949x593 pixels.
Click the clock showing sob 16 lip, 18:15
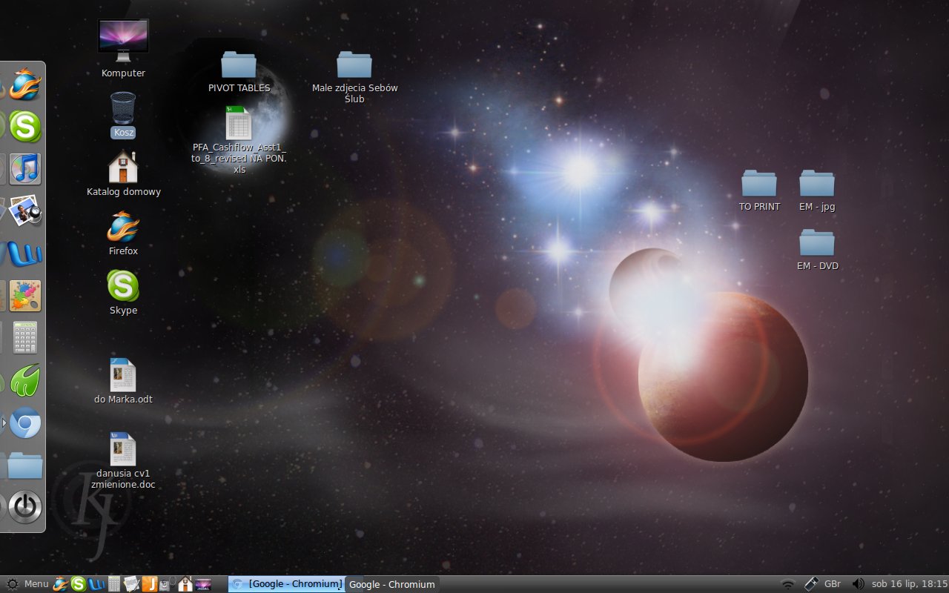click(x=910, y=584)
